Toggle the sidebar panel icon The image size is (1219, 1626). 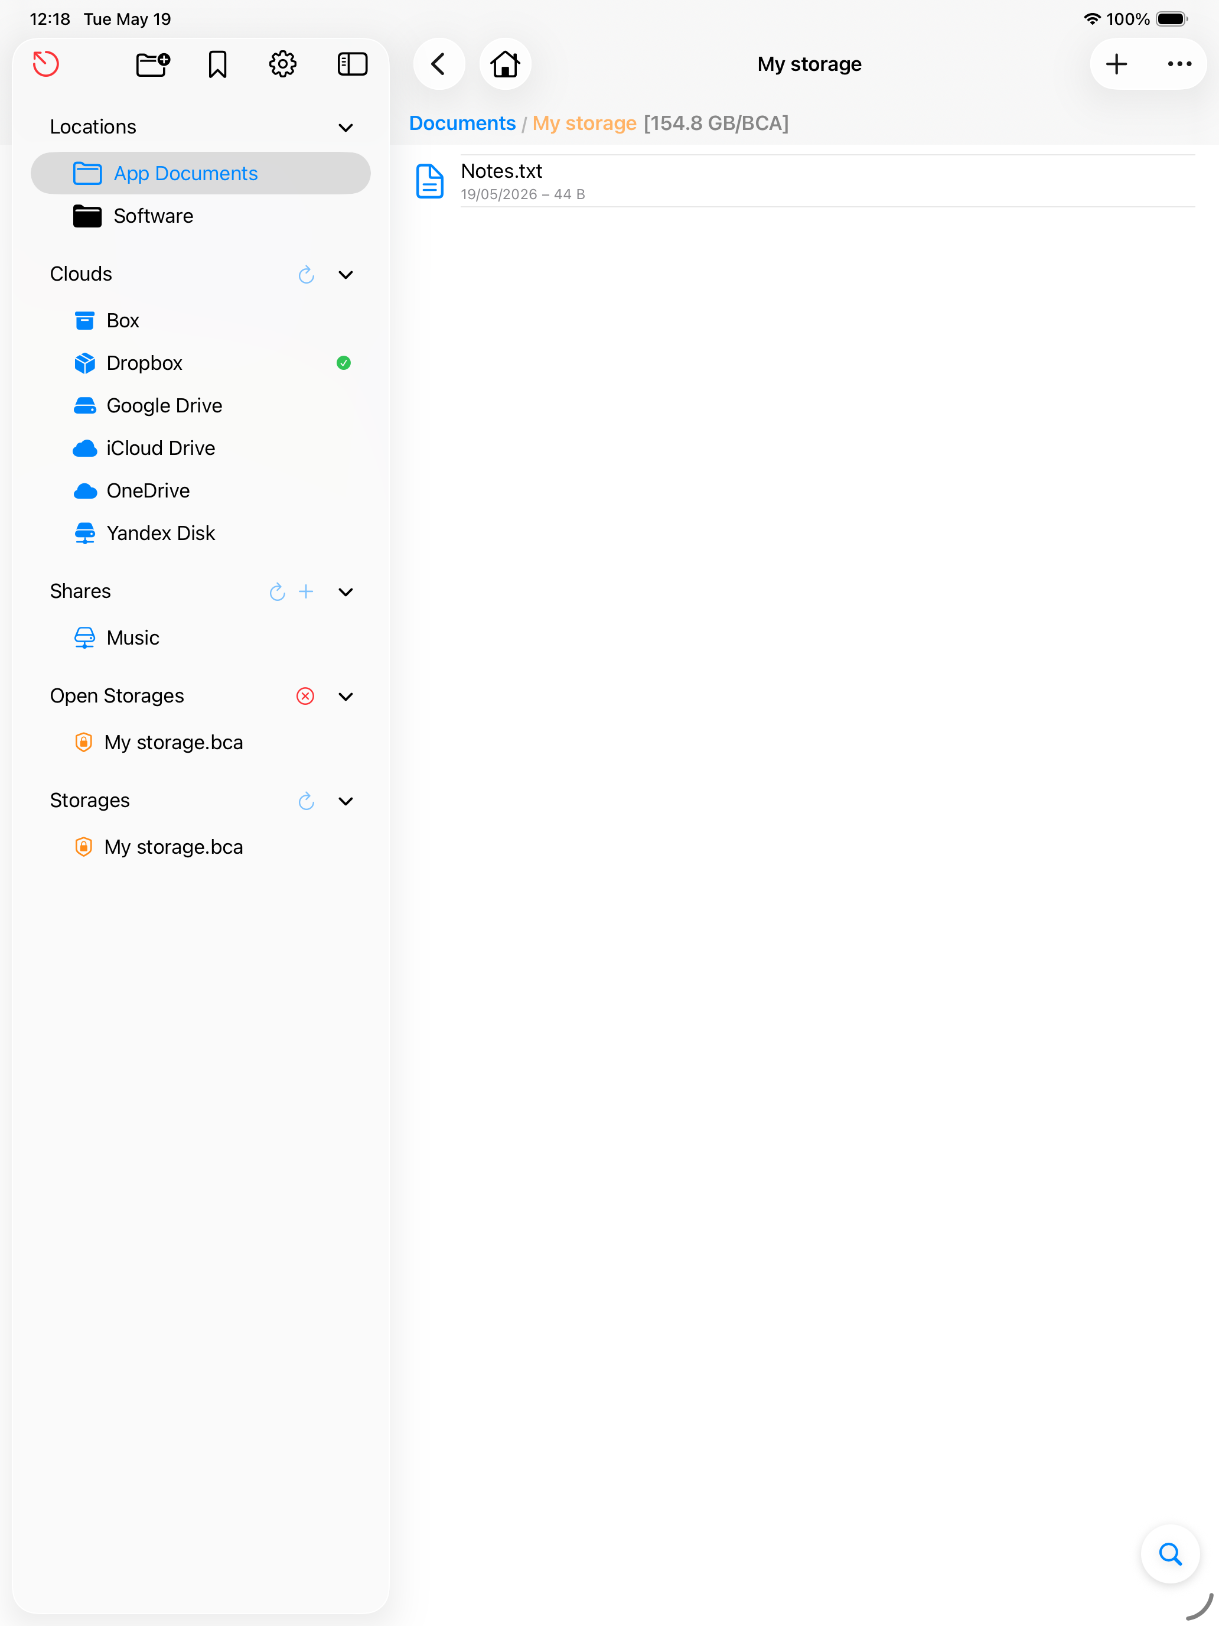[353, 64]
